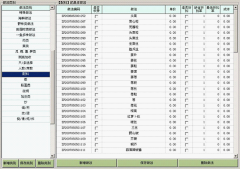Choose 瓜 茄 薯 笋类 category
This screenshot has width=240, height=169.
click(x=26, y=52)
